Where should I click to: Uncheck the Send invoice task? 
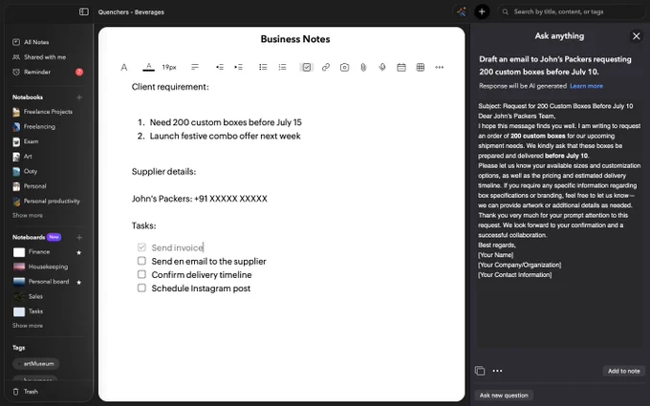pos(141,247)
